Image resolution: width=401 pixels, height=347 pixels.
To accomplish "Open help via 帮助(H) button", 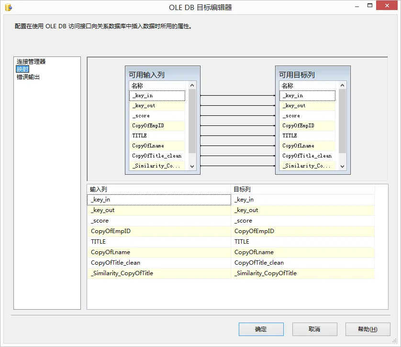I will (x=368, y=329).
